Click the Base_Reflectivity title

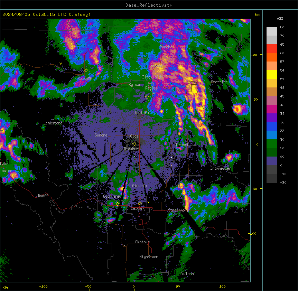[149, 5]
